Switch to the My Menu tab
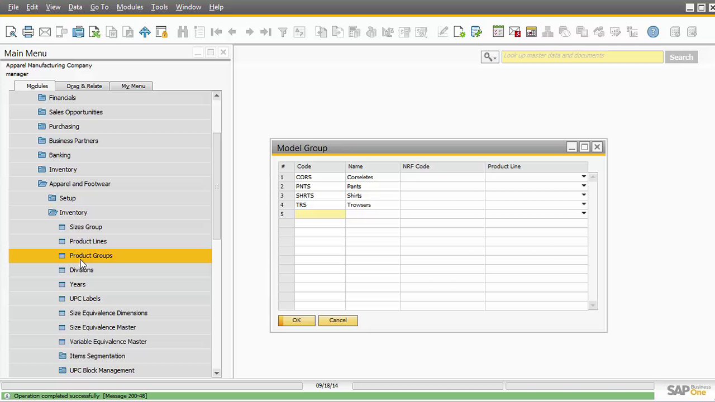 click(x=133, y=86)
